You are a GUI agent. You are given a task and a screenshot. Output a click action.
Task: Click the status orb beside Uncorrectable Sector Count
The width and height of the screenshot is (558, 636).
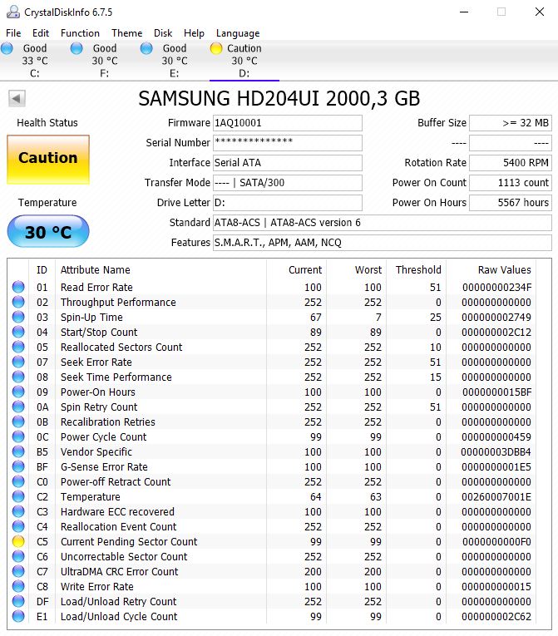coord(18,556)
